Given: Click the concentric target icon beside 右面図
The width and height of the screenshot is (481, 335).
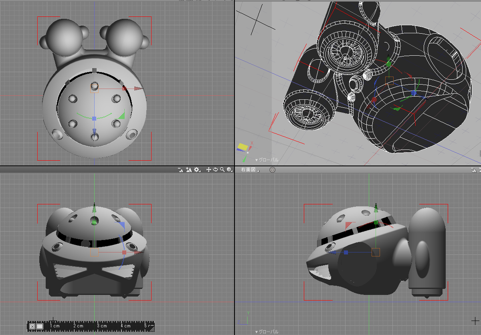Looking at the screenshot, I should [x=273, y=170].
